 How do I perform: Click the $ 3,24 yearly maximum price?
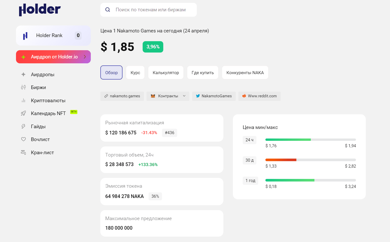[351, 186]
